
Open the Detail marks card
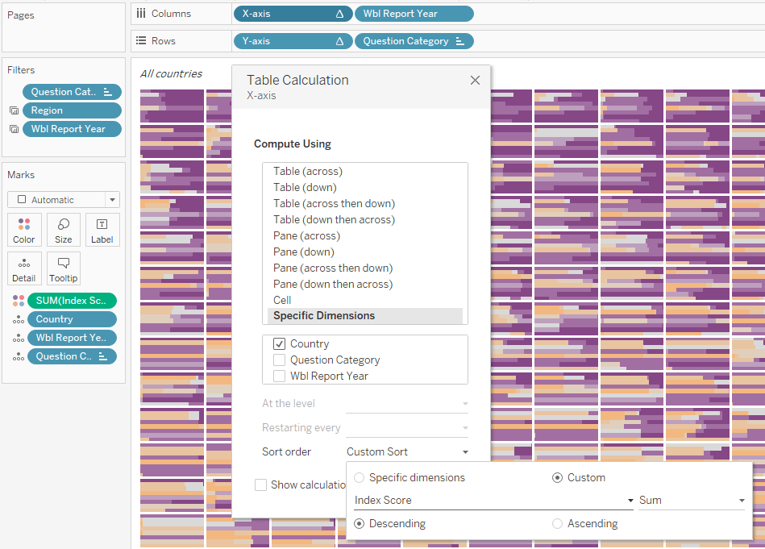(x=24, y=268)
